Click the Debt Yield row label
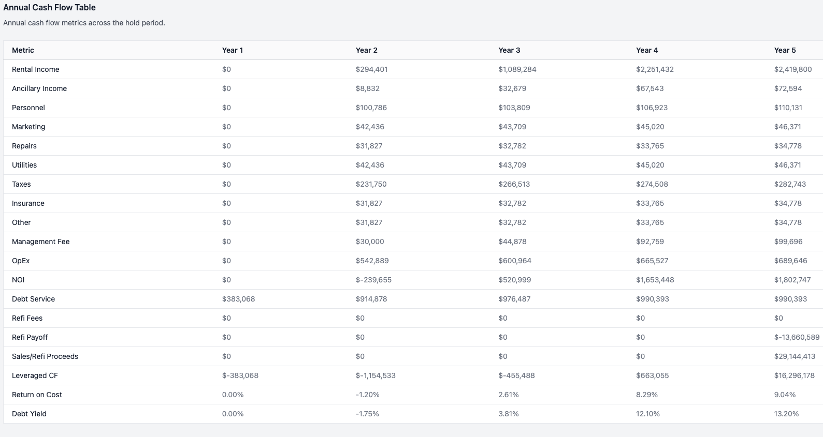 [x=30, y=414]
